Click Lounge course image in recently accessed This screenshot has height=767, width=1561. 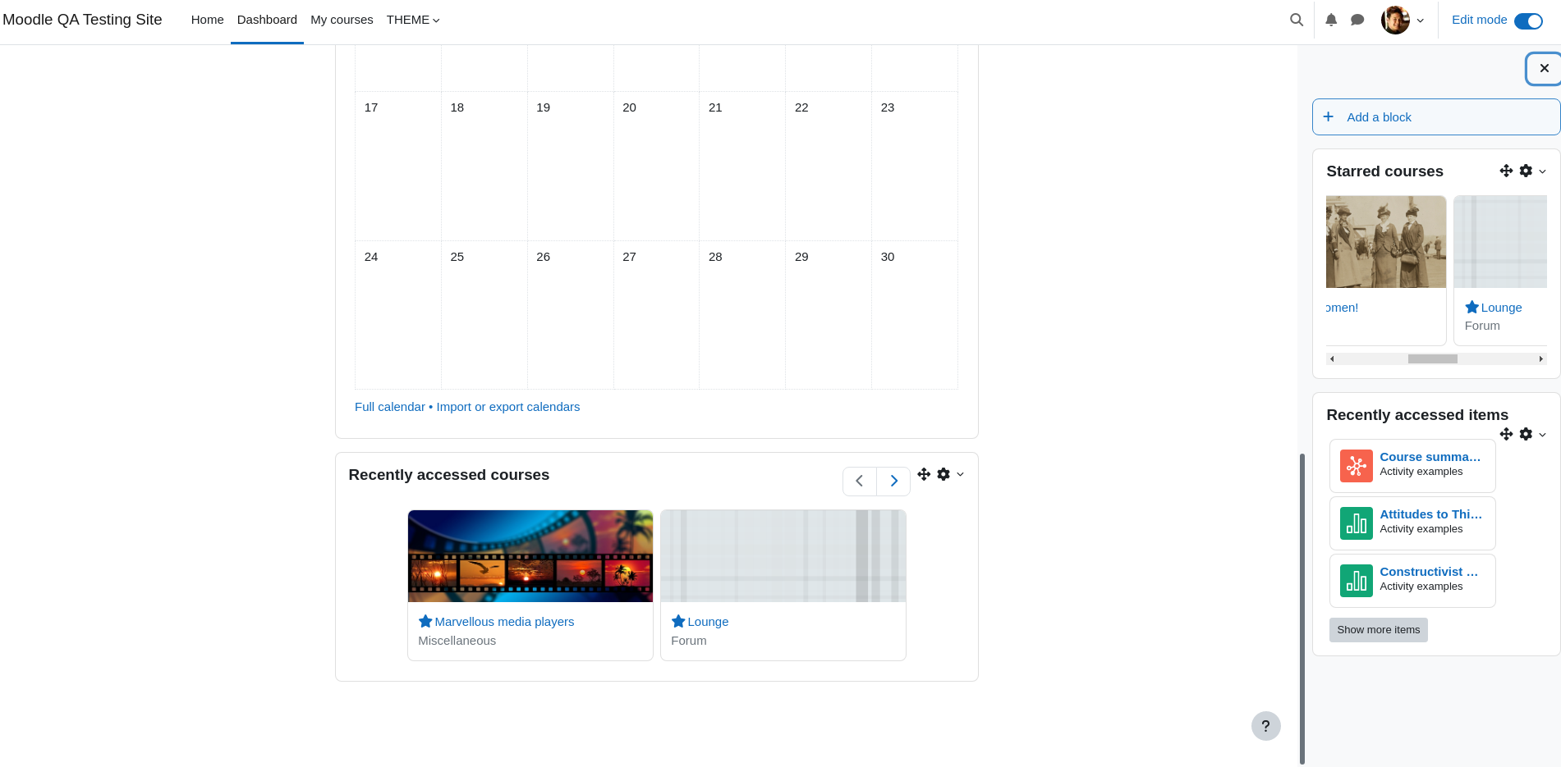tap(783, 556)
